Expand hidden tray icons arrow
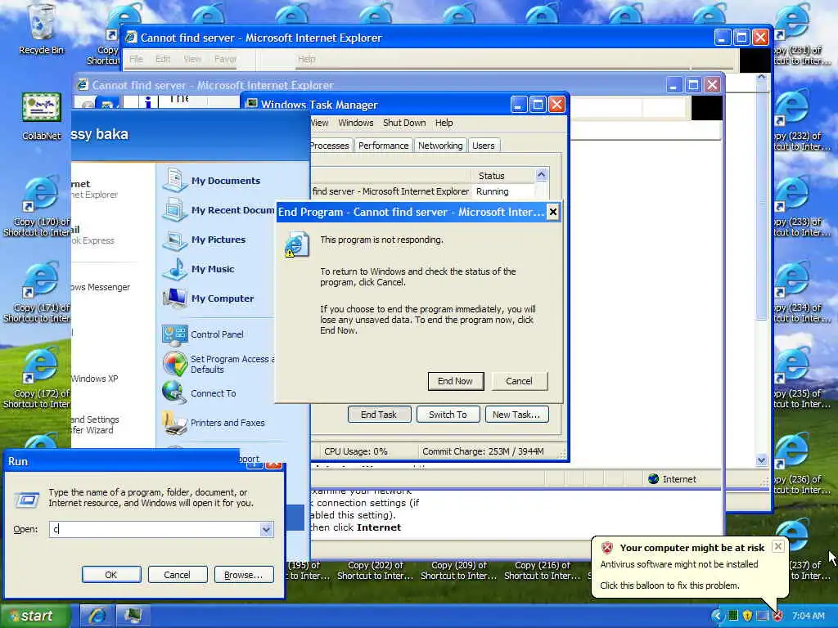838x628 pixels. (717, 616)
